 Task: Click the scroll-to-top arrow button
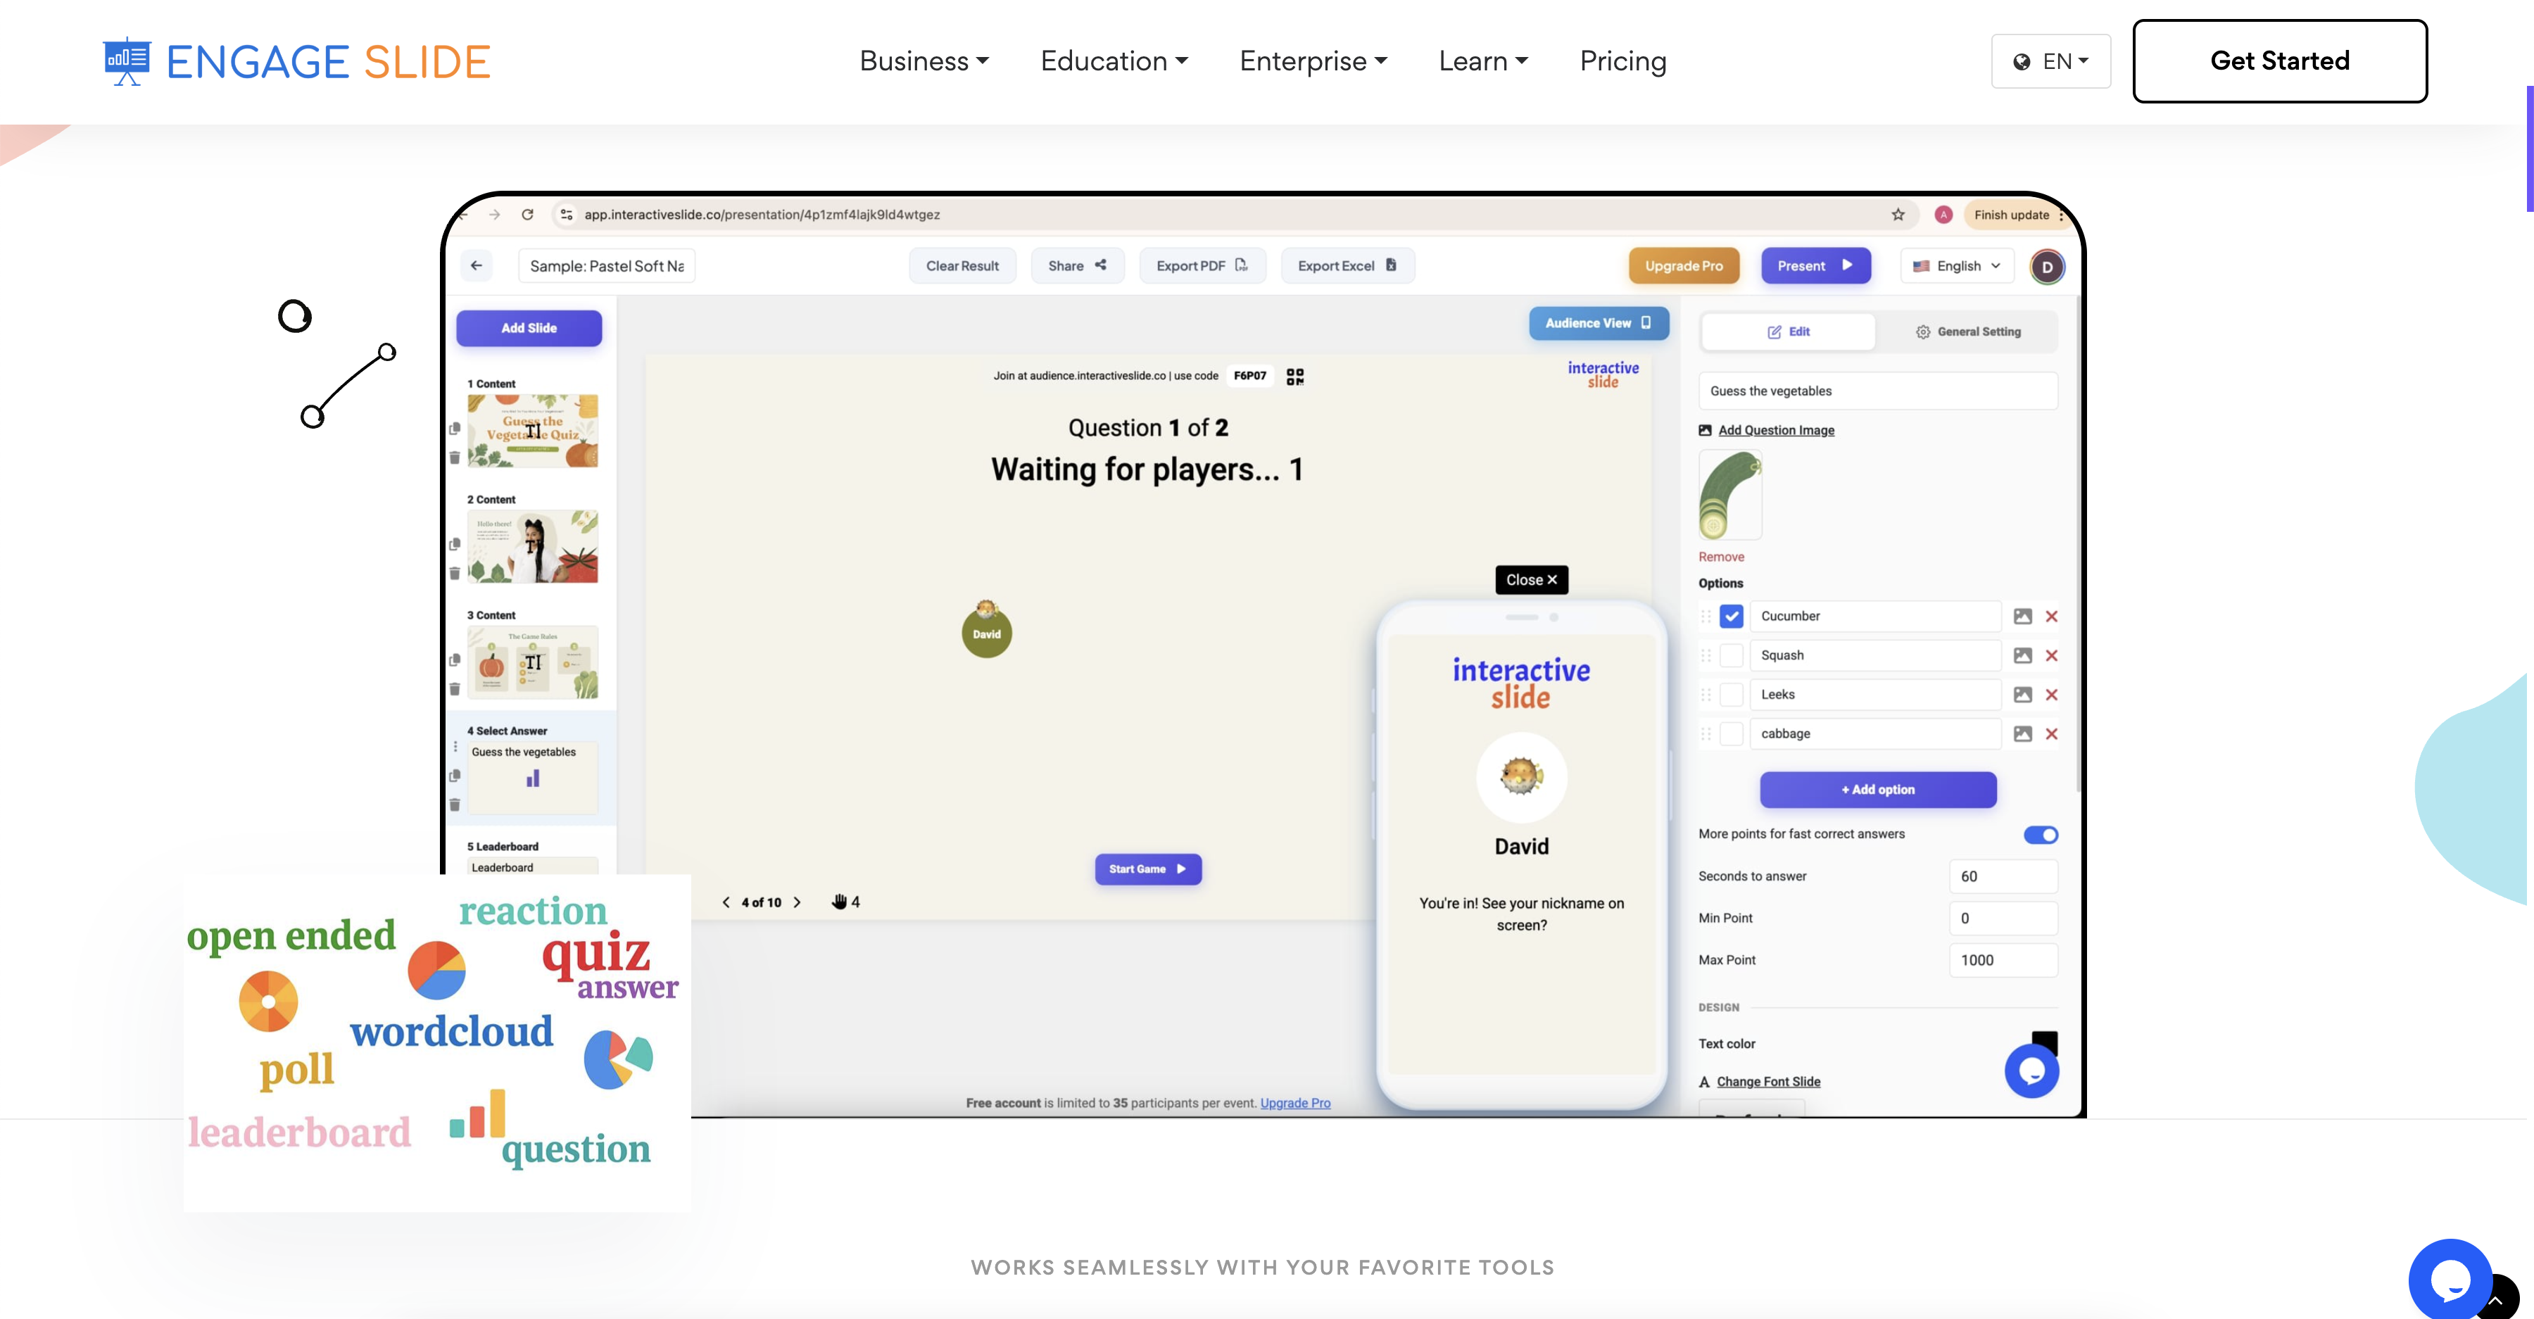click(x=2497, y=1300)
